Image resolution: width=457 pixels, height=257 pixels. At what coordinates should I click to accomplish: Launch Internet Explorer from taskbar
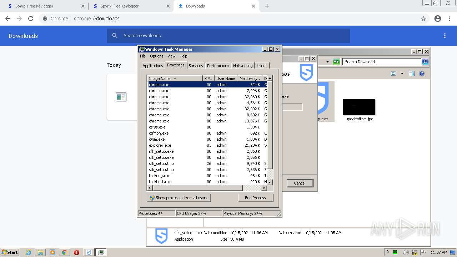point(28,252)
